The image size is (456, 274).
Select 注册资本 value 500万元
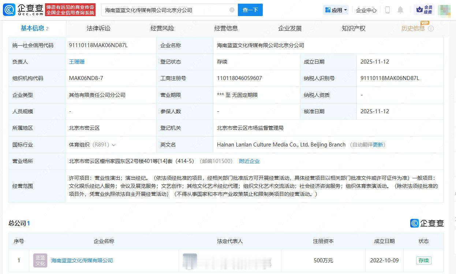pyautogui.click(x=324, y=260)
